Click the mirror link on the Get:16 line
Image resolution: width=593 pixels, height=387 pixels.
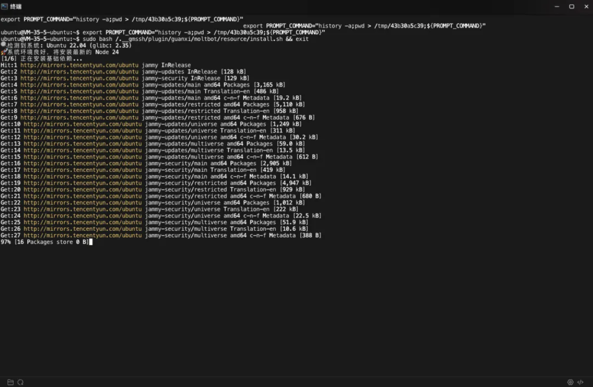click(83, 164)
